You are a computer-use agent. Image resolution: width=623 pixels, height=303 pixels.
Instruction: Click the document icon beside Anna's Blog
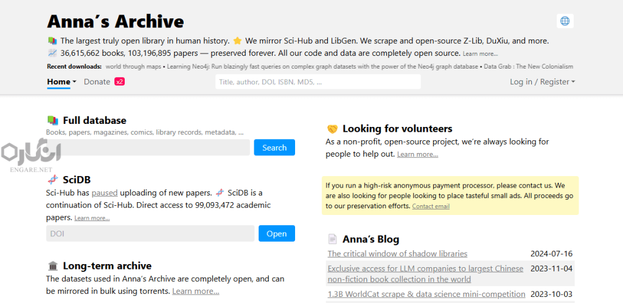pos(332,239)
